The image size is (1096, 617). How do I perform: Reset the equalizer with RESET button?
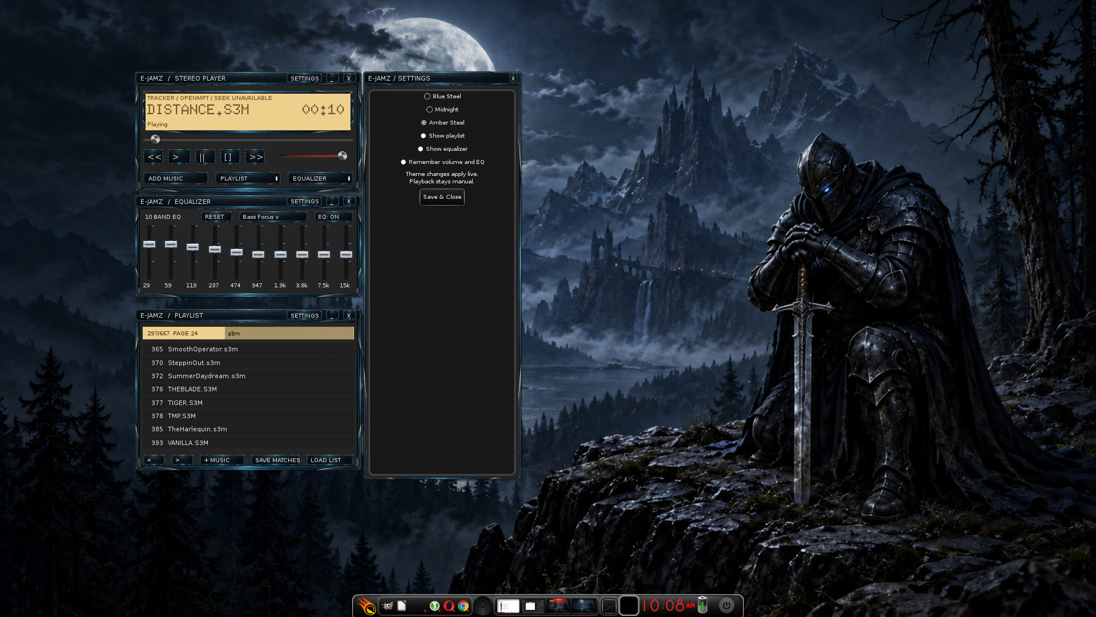point(216,217)
